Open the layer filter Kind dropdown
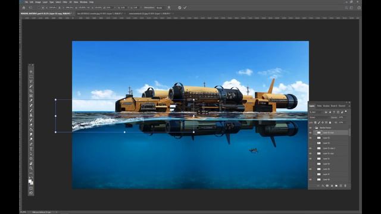 tap(316, 112)
